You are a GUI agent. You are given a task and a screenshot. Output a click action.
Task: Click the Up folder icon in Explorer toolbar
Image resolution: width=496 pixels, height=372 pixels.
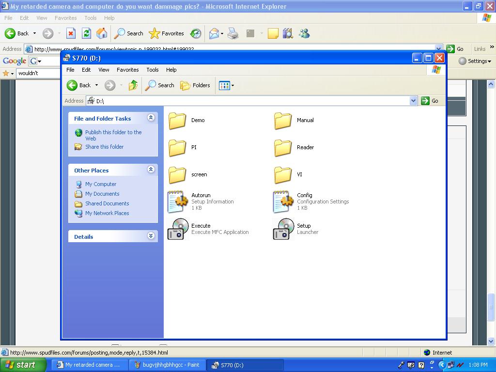click(133, 85)
